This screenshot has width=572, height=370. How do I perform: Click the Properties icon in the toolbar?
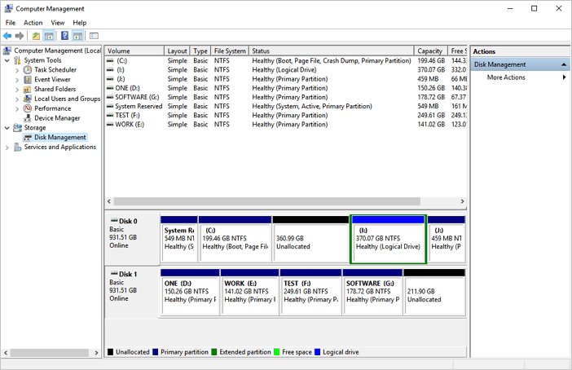point(94,36)
